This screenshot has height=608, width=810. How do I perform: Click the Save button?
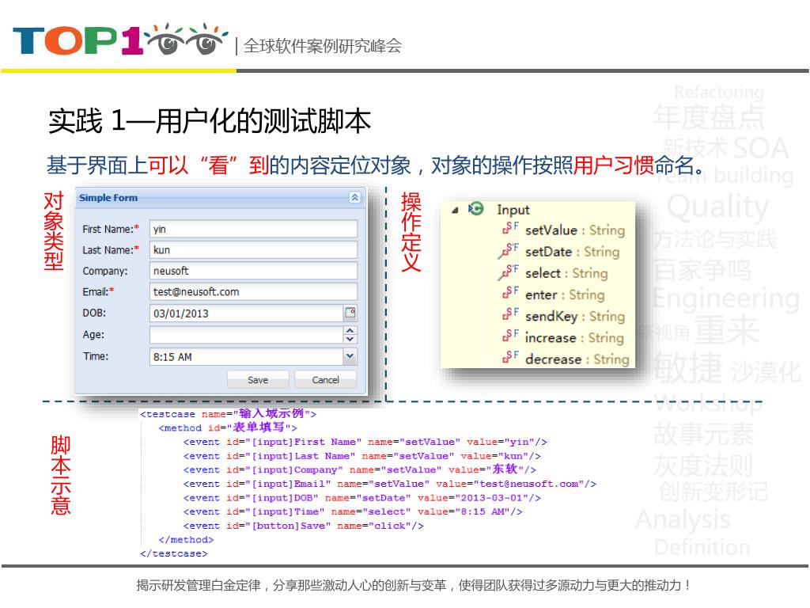click(258, 379)
